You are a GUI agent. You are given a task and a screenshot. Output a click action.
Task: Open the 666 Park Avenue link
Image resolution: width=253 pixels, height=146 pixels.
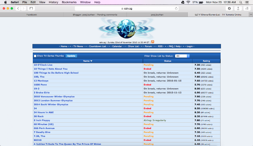(44, 128)
